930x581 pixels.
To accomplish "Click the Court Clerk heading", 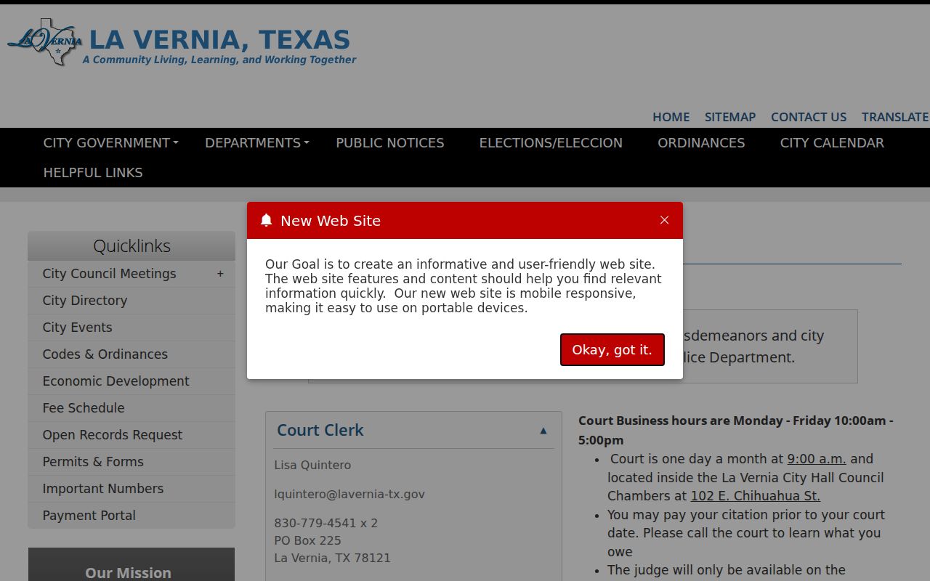I will [x=320, y=430].
